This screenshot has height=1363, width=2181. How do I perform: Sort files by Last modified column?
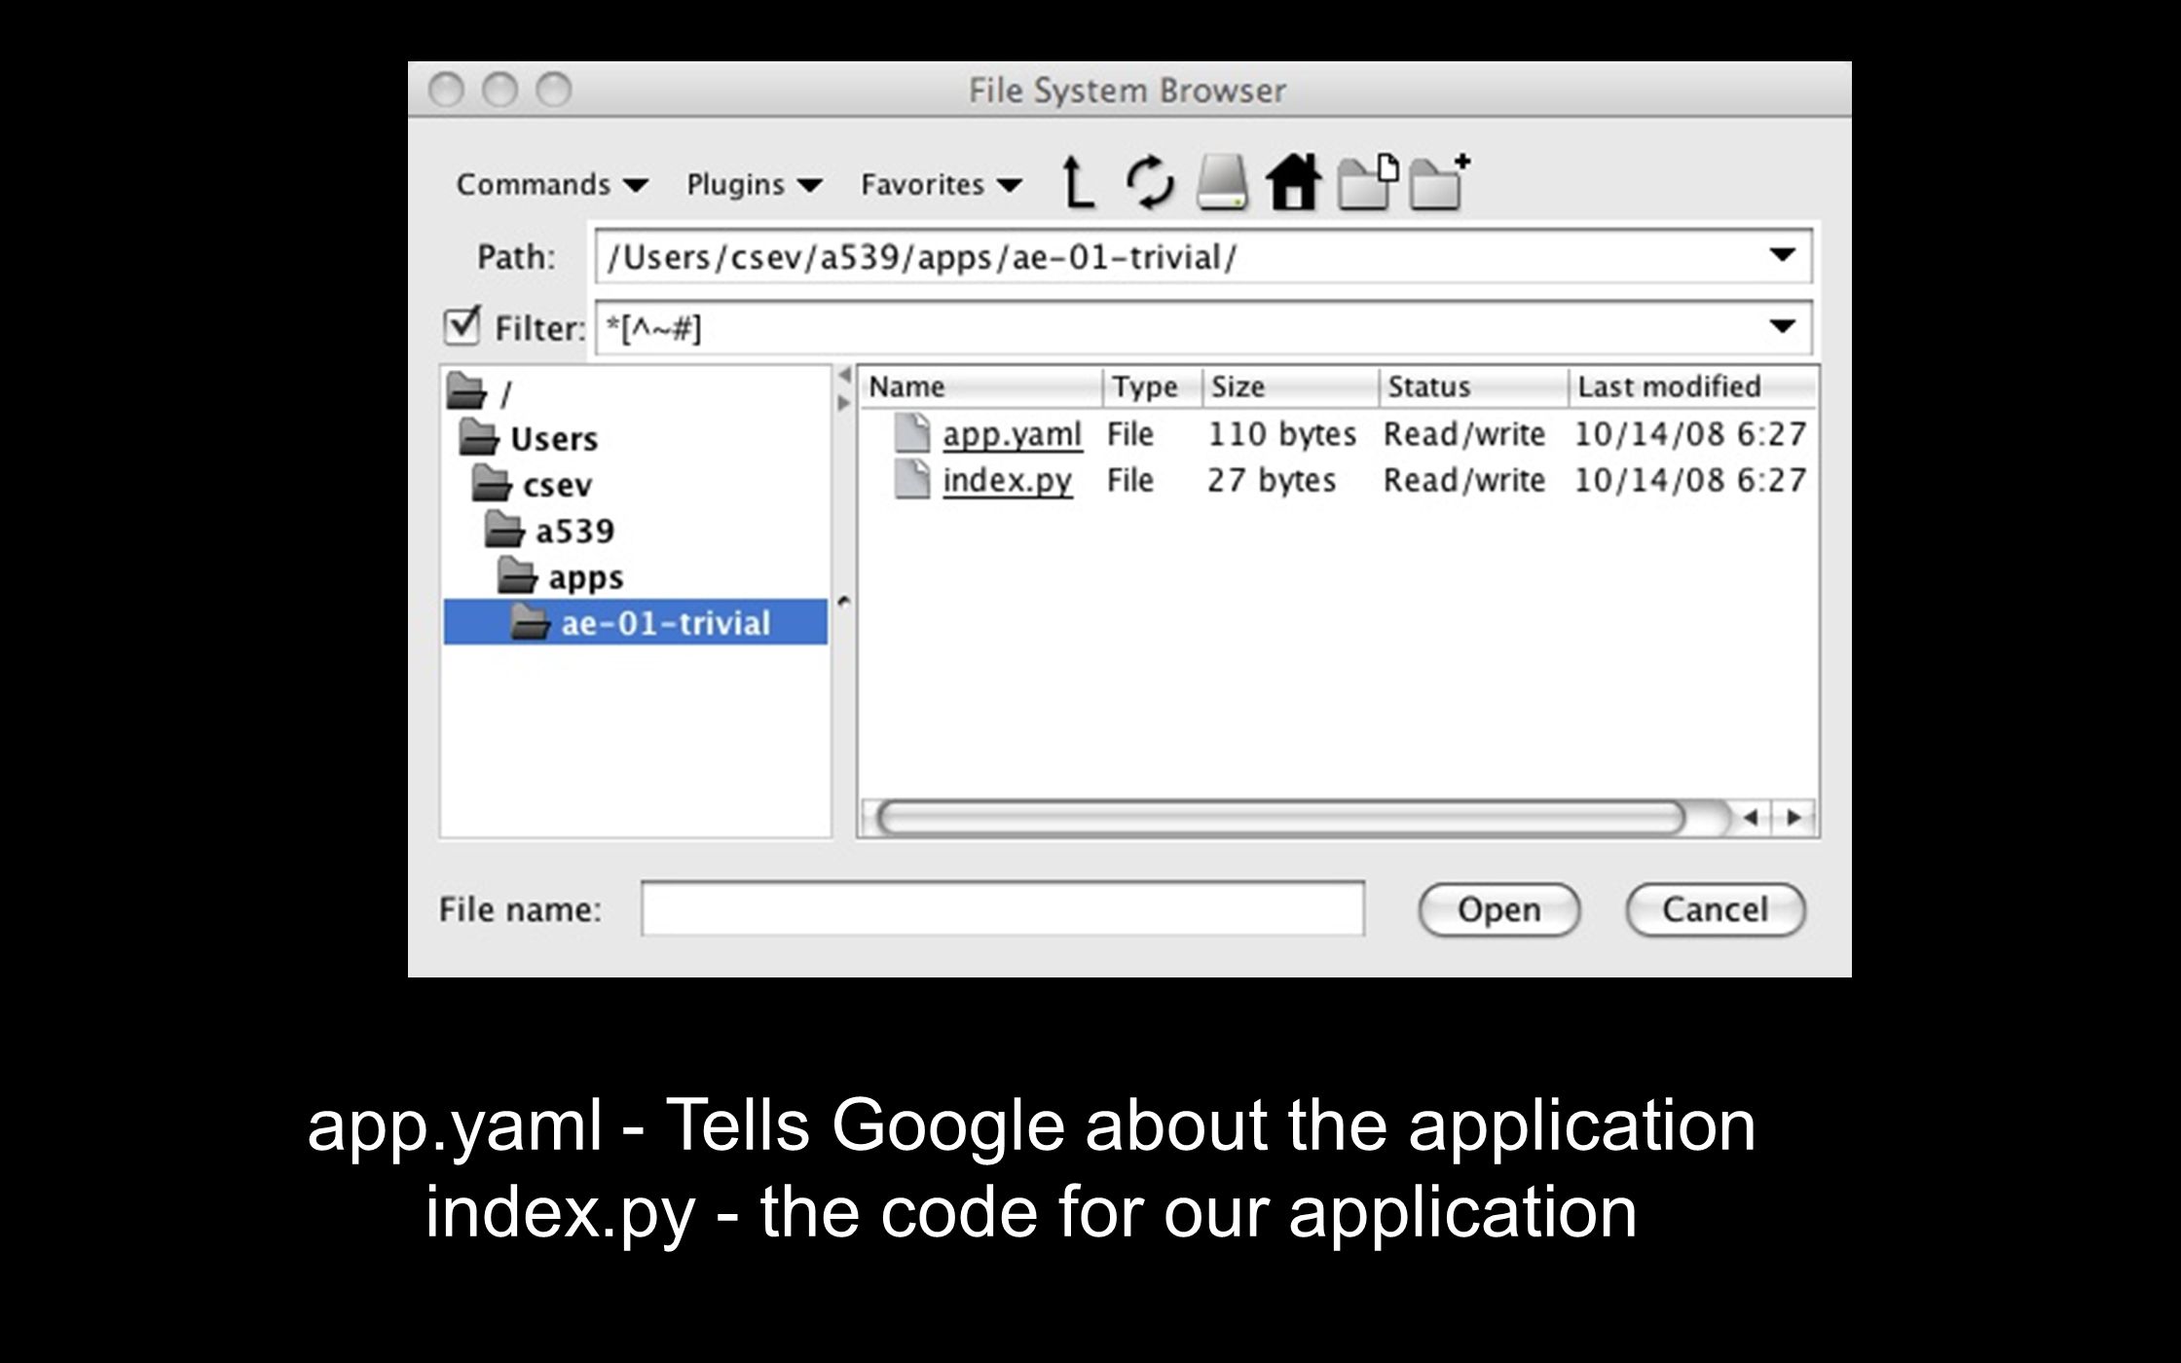point(1693,387)
